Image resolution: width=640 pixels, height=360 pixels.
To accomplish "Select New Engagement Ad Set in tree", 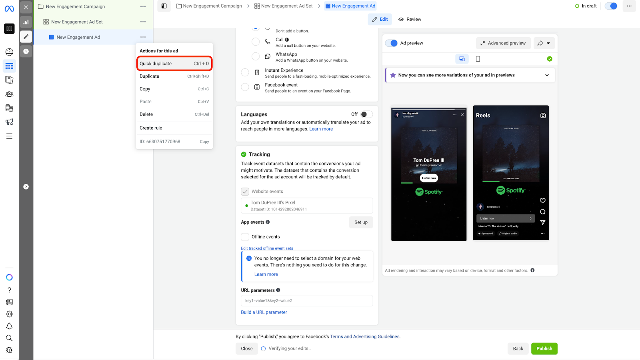I will coord(77,22).
